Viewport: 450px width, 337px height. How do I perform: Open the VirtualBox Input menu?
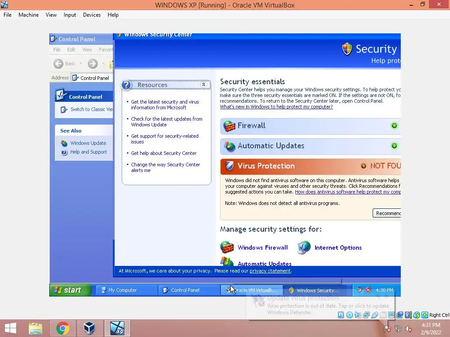coord(70,15)
